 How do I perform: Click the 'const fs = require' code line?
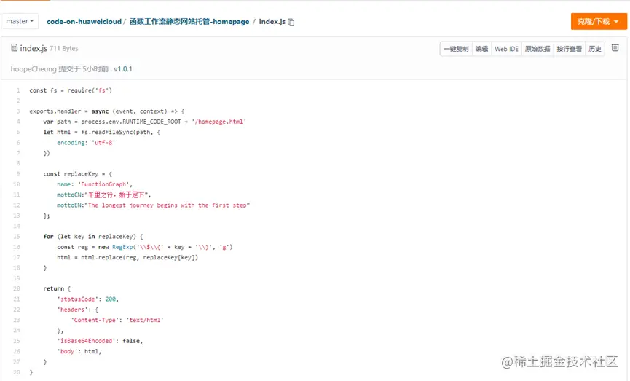71,90
